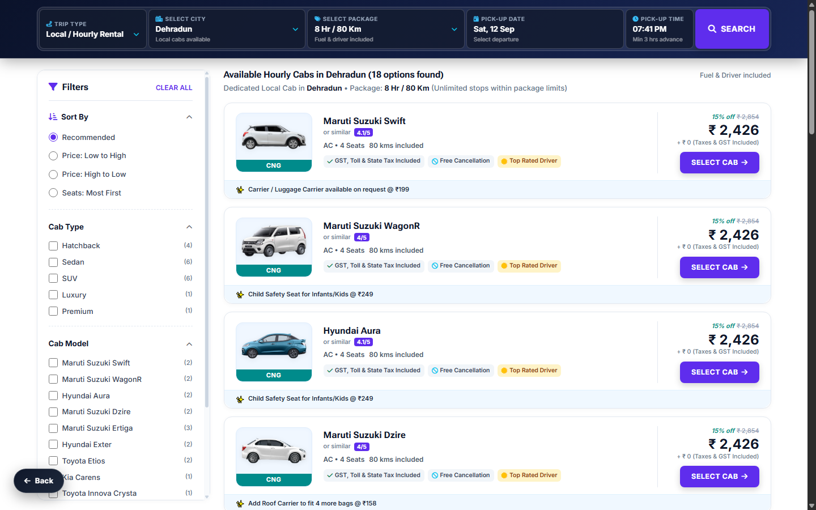Open the Trip Type dropdown
This screenshot has height=510, width=816.
93,29
